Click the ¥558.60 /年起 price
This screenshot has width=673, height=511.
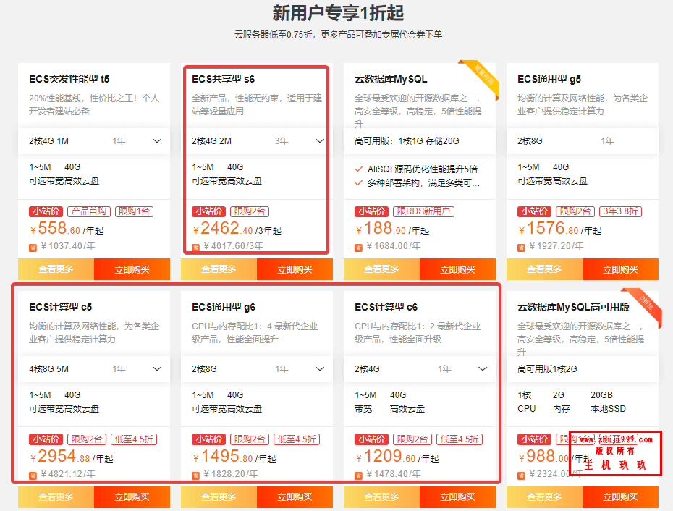tap(67, 229)
